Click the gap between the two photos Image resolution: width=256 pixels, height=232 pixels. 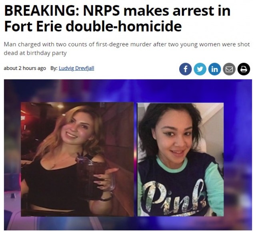click(x=136, y=159)
